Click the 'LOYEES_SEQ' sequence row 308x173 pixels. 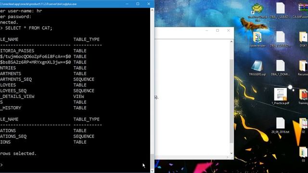click(x=47, y=91)
